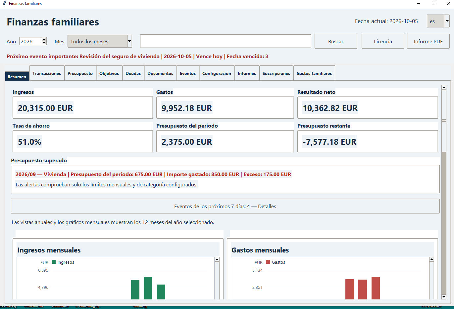The height and width of the screenshot is (309, 454).
Task: Click the main panel vertical scrollbar thumb
Action: click(444, 121)
